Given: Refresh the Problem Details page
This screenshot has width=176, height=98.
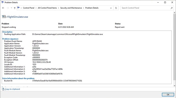Looking at the screenshot, I should click(x=116, y=8).
